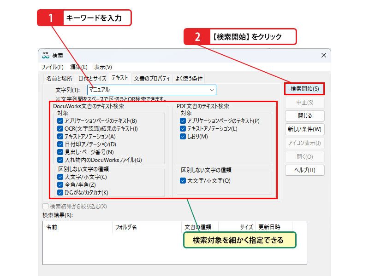Uncheck PDF テキストアノテーション(L) checkbox
Screen dimensions: 369x276
point(183,129)
